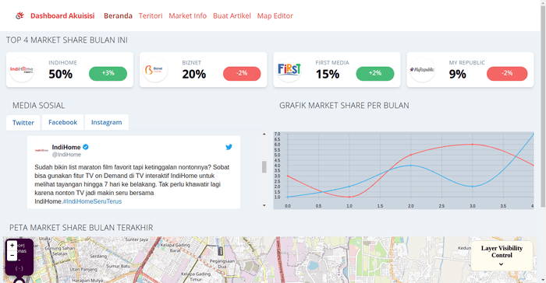The image size is (546, 283).
Task: Click the First Media logo icon
Action: [289, 69]
